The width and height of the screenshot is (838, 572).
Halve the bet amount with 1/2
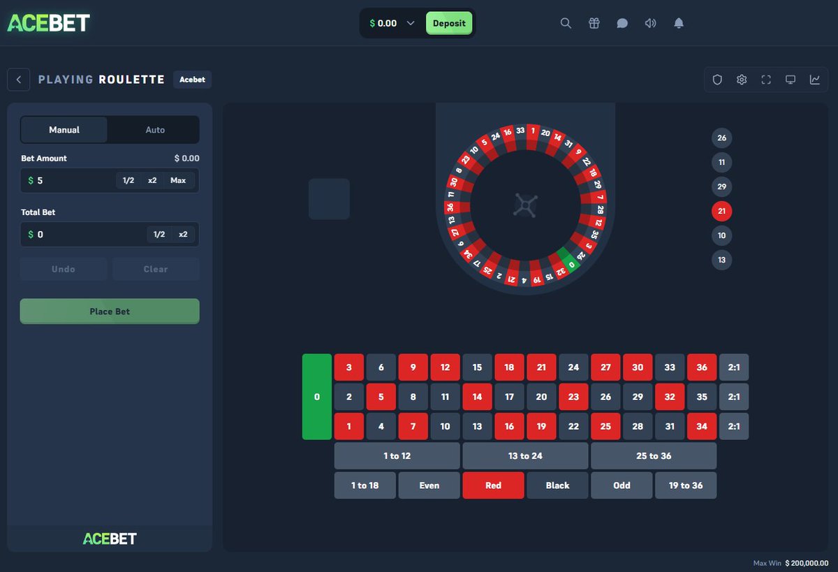[128, 180]
